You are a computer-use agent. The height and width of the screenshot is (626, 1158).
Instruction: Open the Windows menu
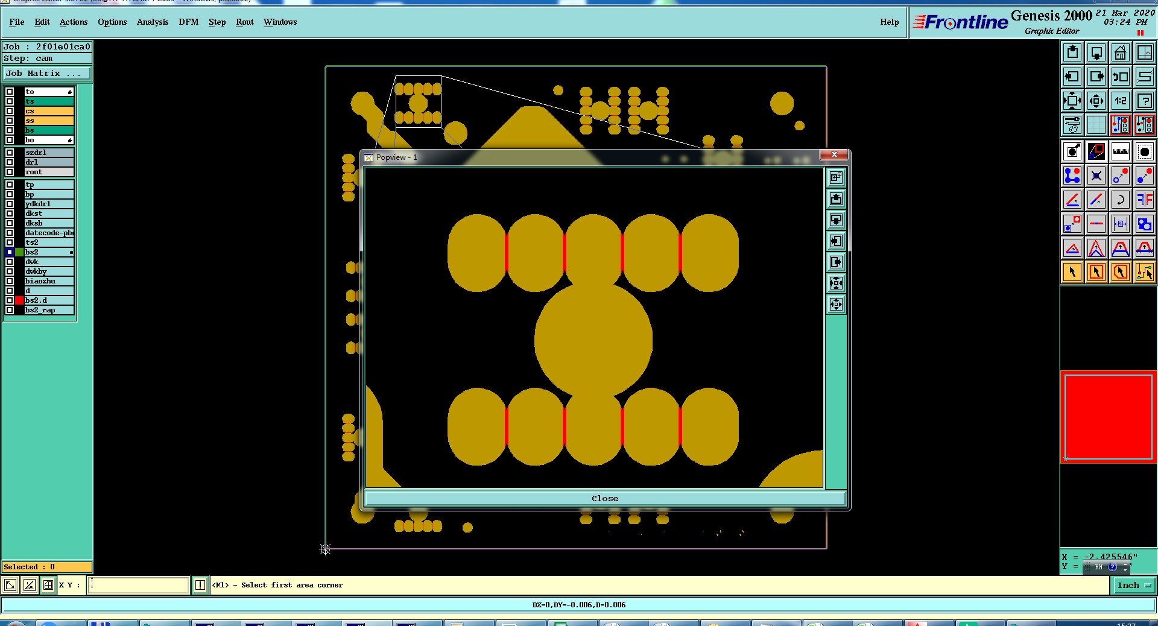[280, 22]
